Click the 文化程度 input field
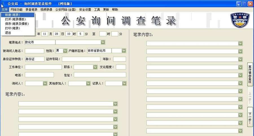This screenshot has width=254, height=136. pyautogui.click(x=121, y=67)
